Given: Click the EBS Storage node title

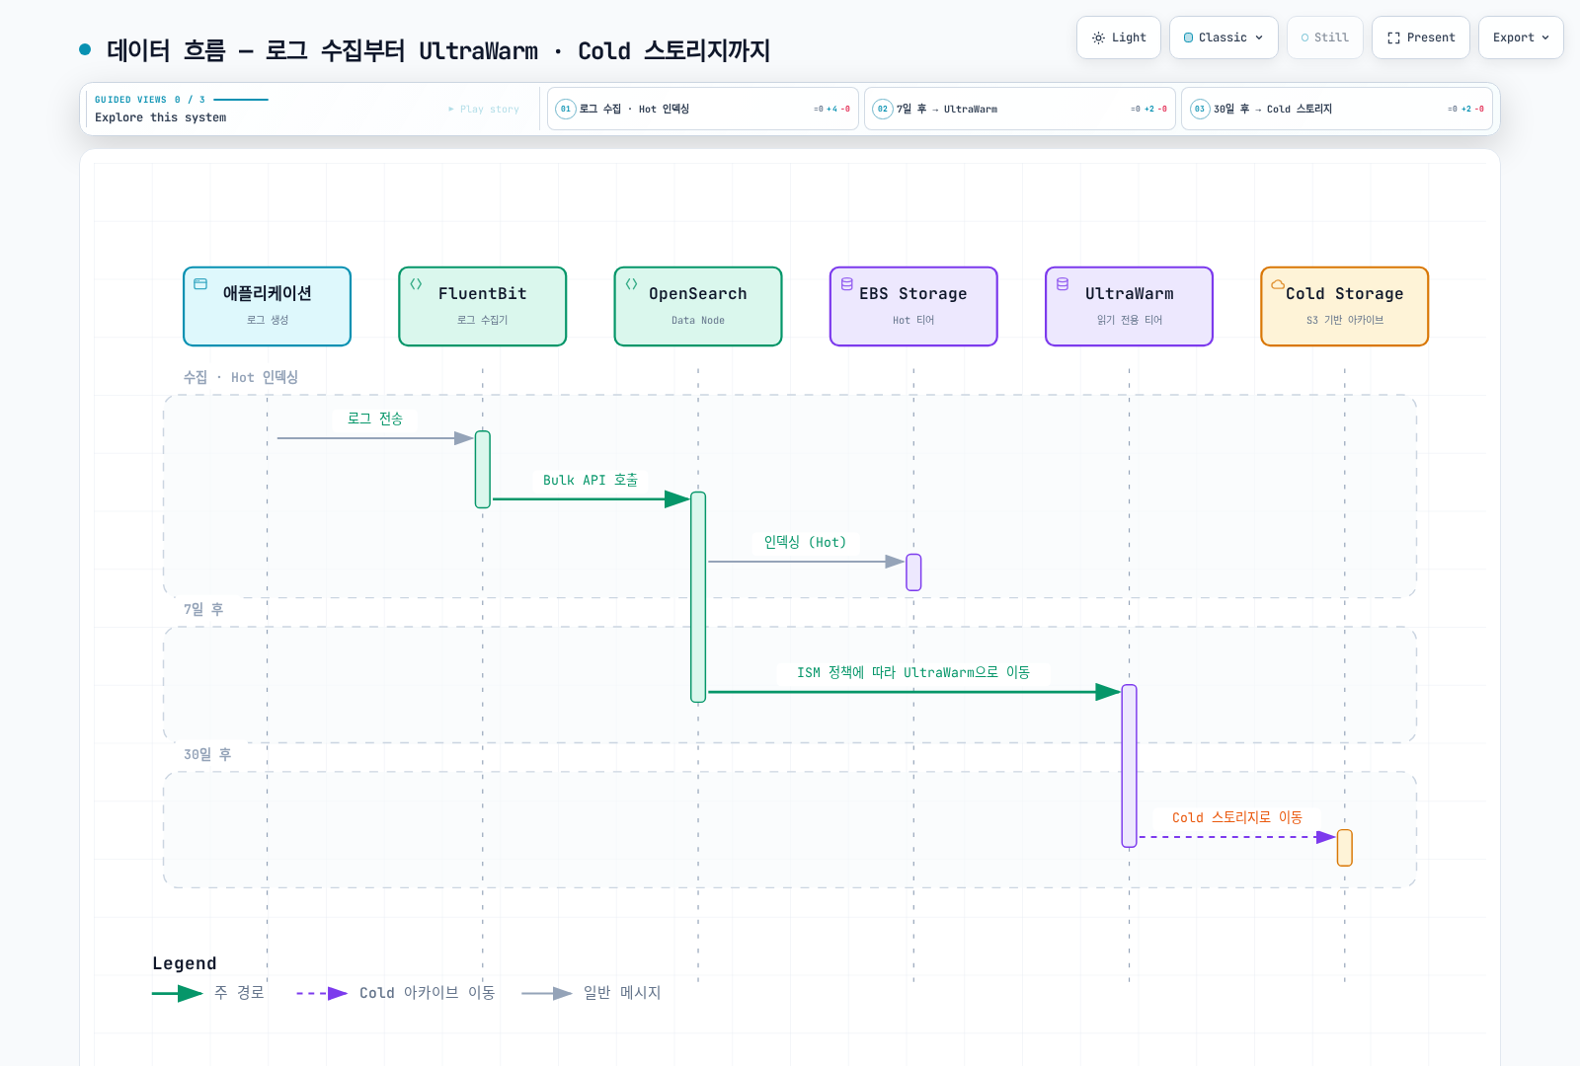Looking at the screenshot, I should pos(913,293).
